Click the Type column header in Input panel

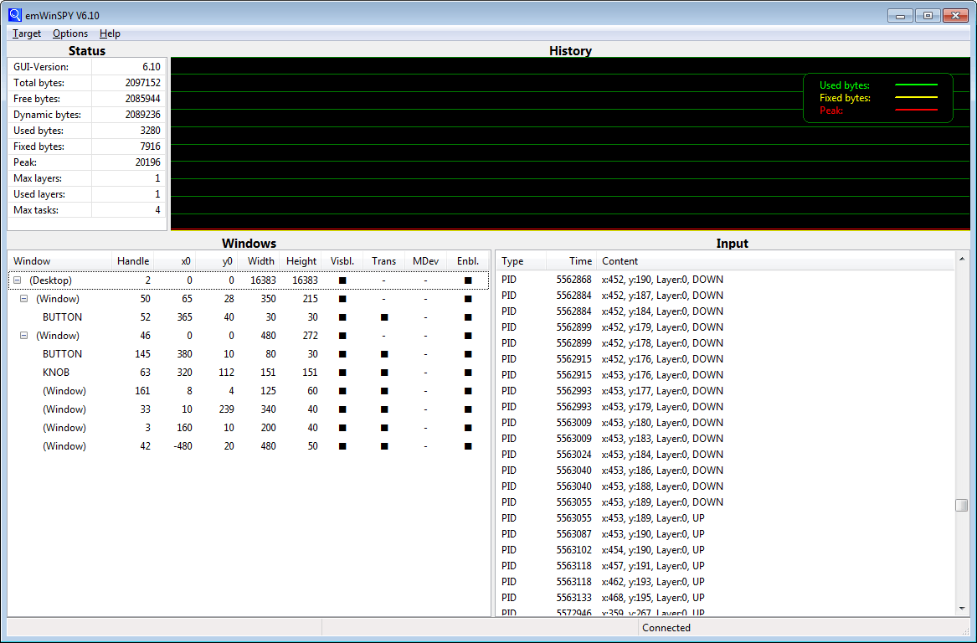(512, 260)
